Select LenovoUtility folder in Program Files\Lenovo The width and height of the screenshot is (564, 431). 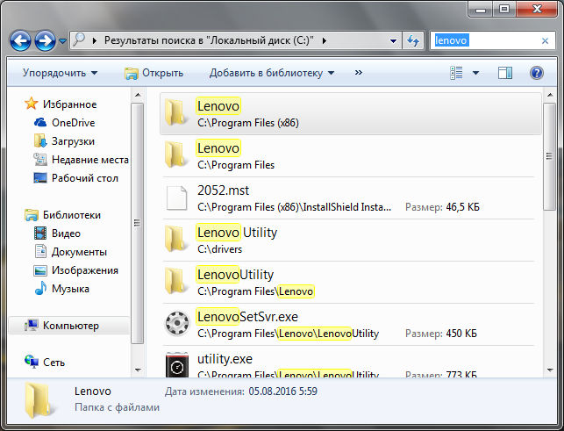pyautogui.click(x=351, y=283)
